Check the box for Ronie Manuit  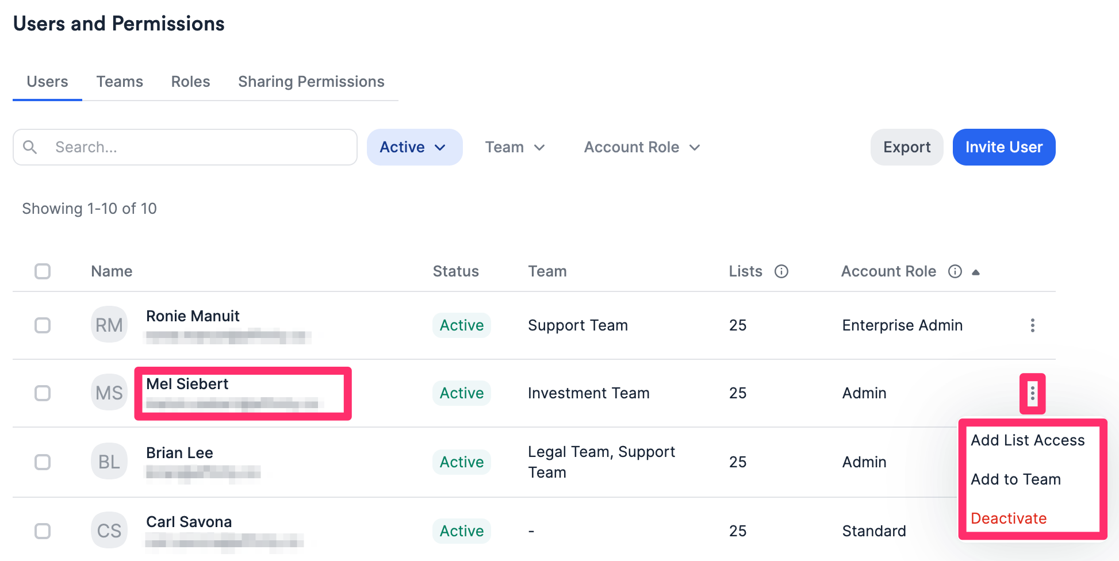click(43, 325)
